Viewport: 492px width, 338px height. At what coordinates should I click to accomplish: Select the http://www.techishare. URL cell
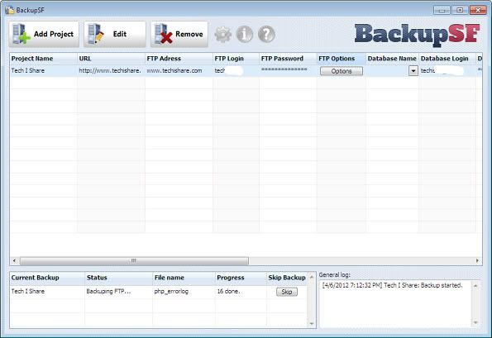click(111, 71)
